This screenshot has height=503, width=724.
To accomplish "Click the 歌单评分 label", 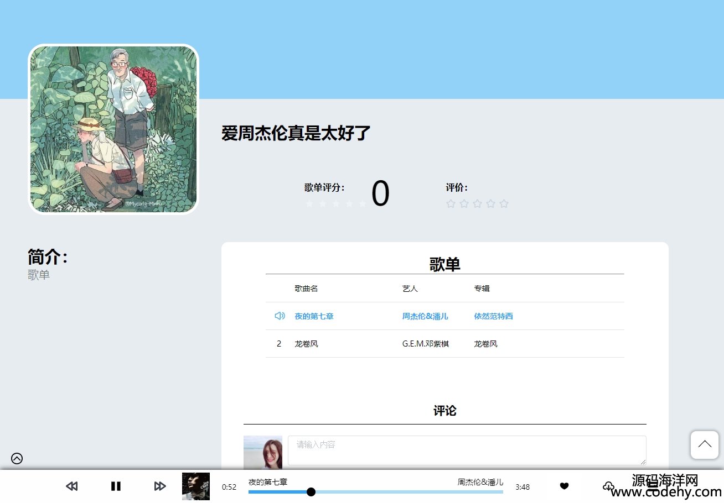I will point(324,187).
